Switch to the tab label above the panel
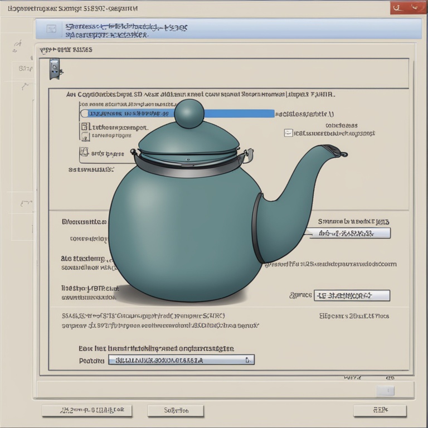Screen dimensions: 428x428 coord(66,50)
